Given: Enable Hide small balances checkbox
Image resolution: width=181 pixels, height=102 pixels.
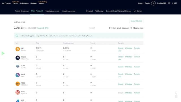Looking at the screenshot, I should click(x=110, y=28).
